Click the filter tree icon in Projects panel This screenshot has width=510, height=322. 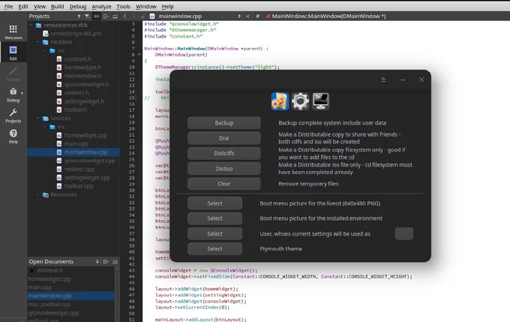87,16
